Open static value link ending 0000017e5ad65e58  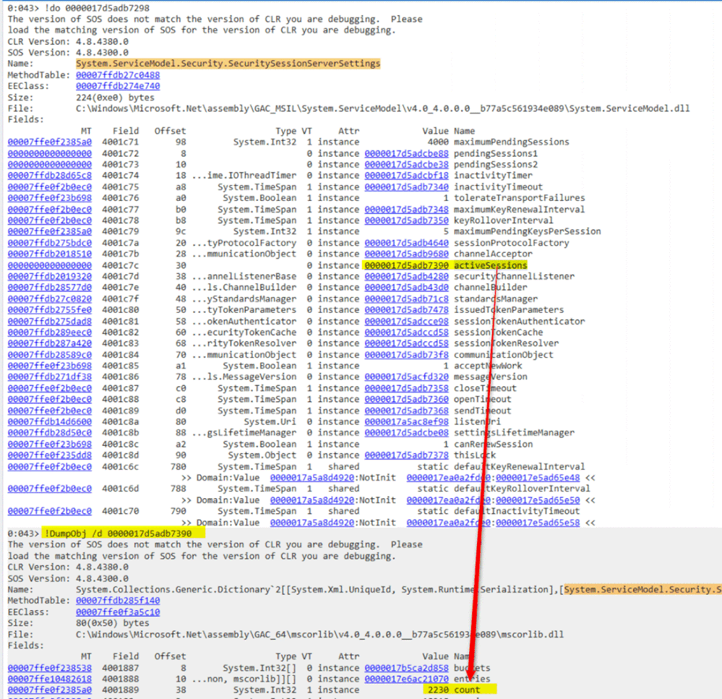click(x=538, y=523)
